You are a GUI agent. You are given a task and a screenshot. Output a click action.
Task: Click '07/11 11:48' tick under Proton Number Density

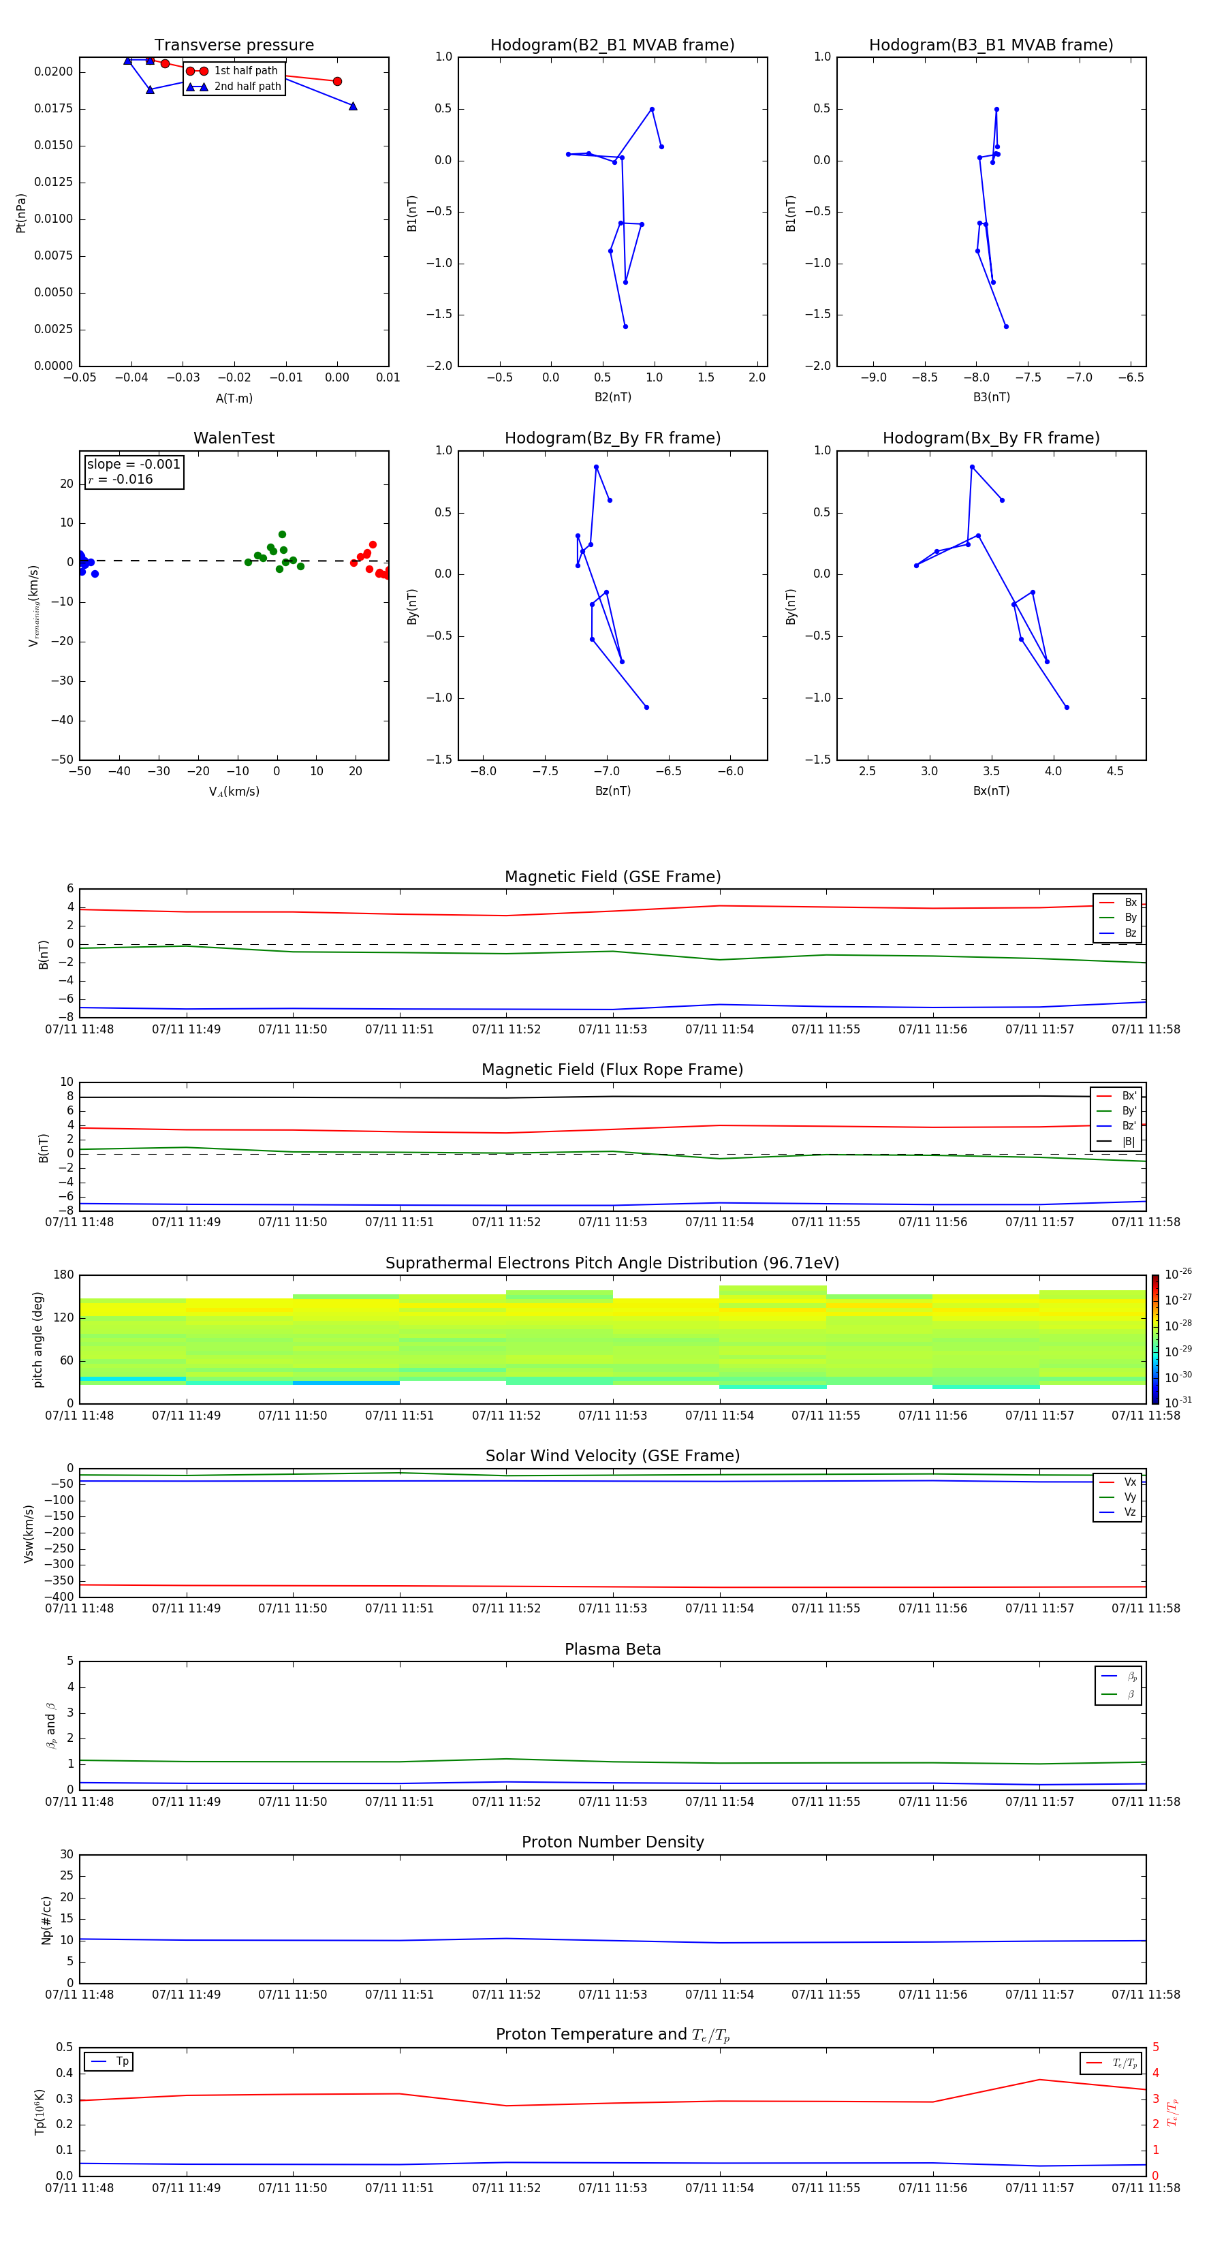[x=80, y=1995]
